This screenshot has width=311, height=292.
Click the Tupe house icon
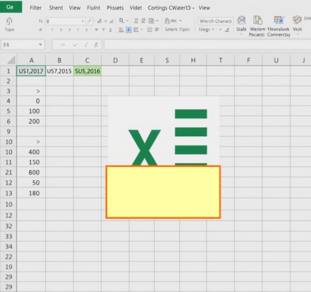tap(9, 21)
